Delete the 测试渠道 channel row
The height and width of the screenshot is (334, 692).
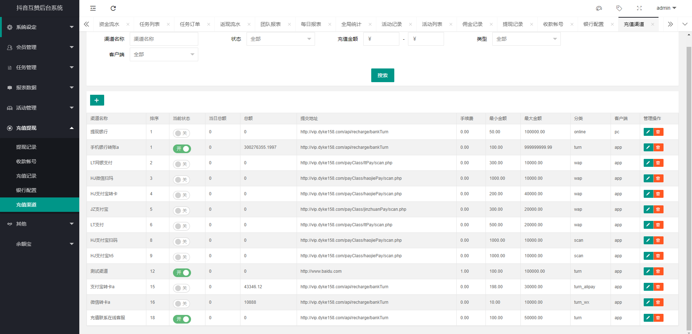658,271
